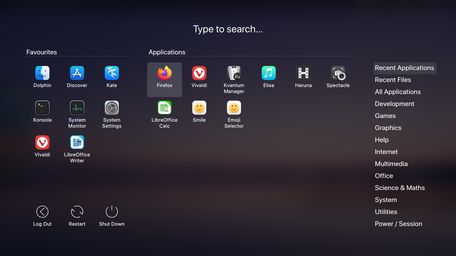
Task: Open the Dolphin file manager
Action: (42, 76)
